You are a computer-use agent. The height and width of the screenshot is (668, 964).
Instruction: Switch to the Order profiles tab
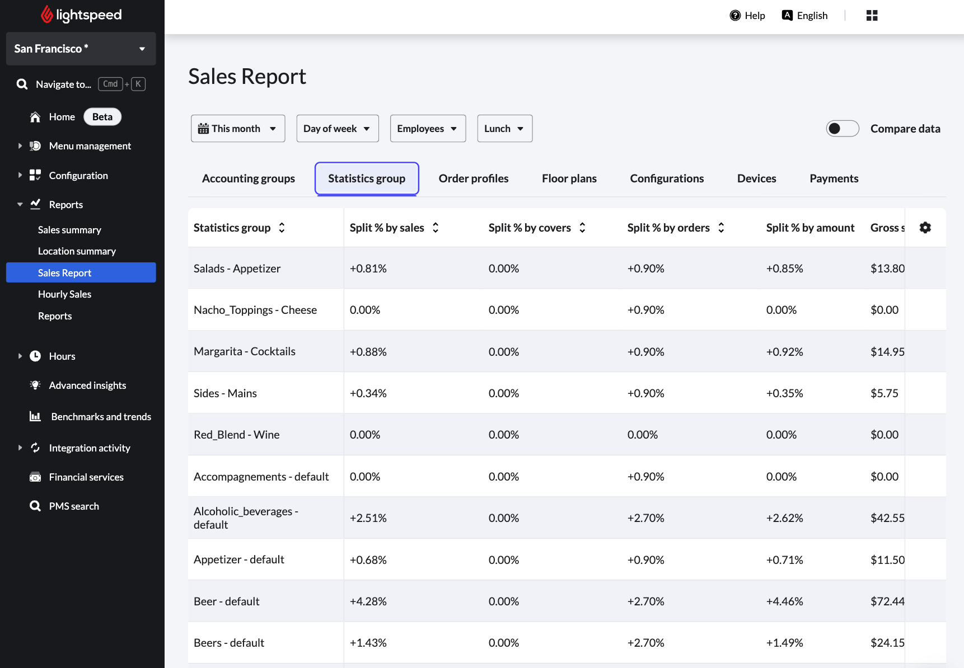(x=473, y=178)
